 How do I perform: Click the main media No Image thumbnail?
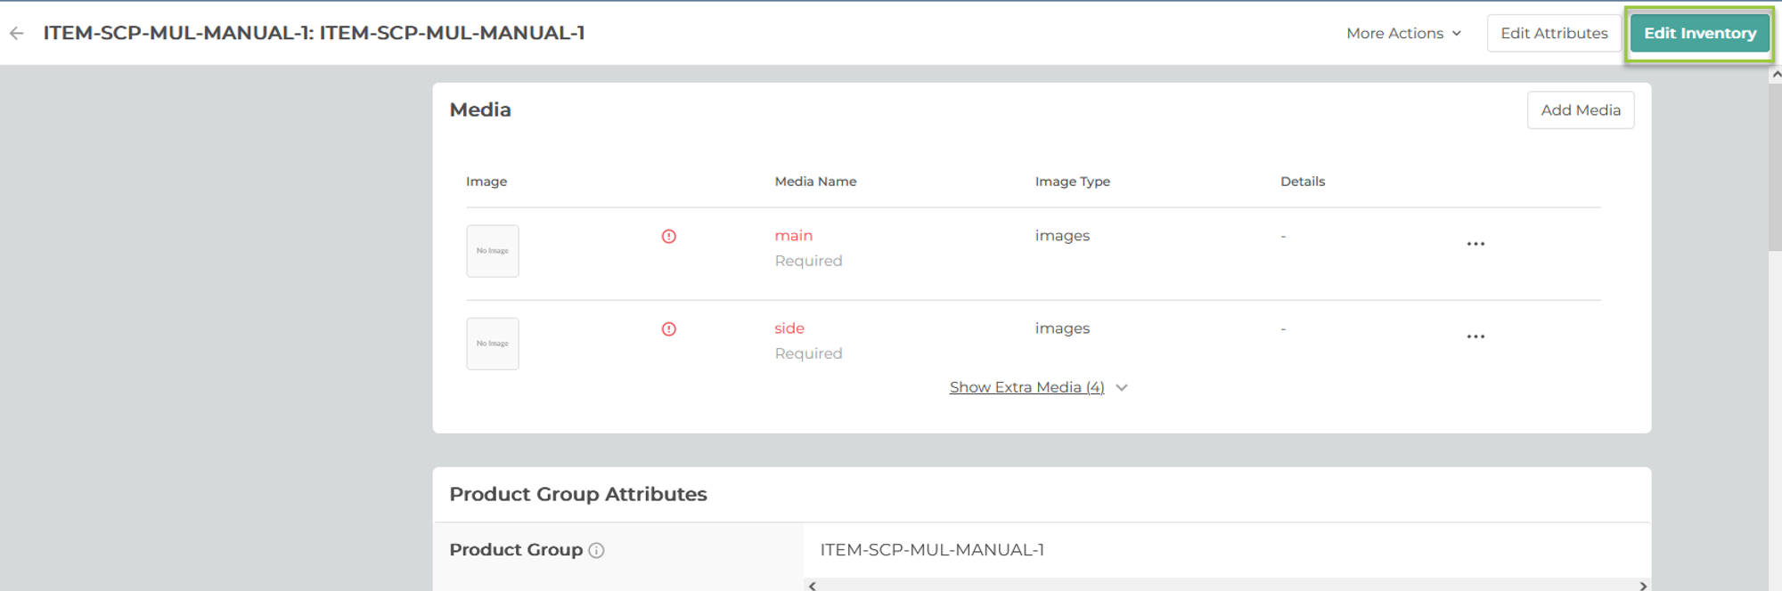(x=493, y=251)
